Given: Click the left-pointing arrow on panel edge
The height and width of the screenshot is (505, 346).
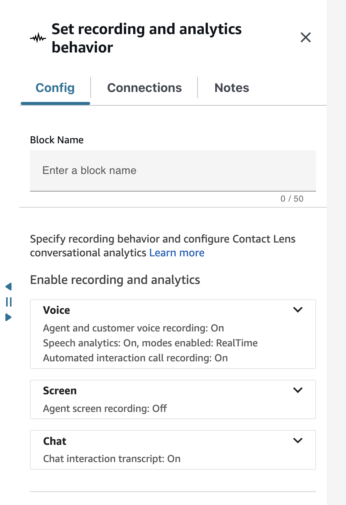Looking at the screenshot, I should click(8, 287).
